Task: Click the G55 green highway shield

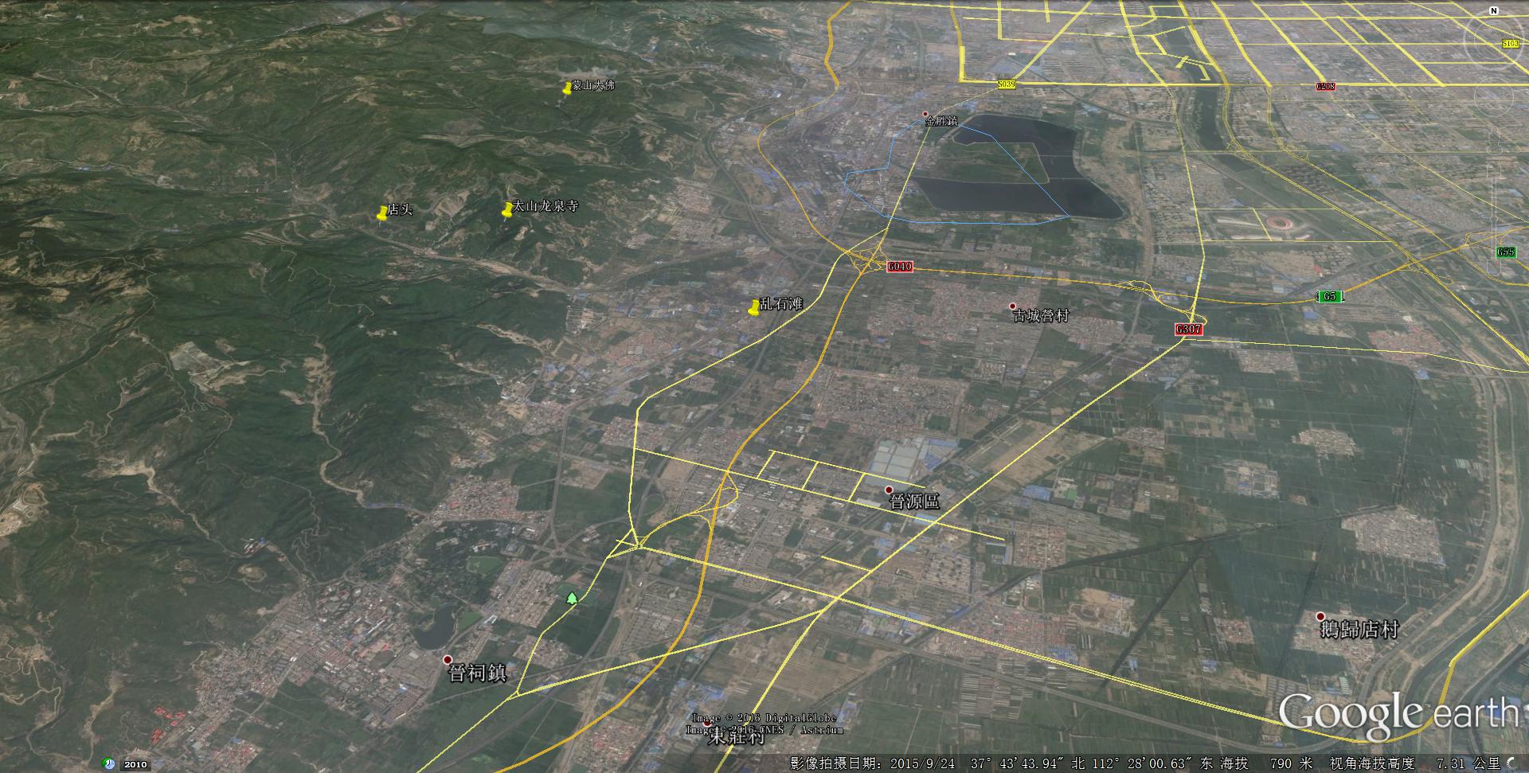Action: click(x=1505, y=252)
